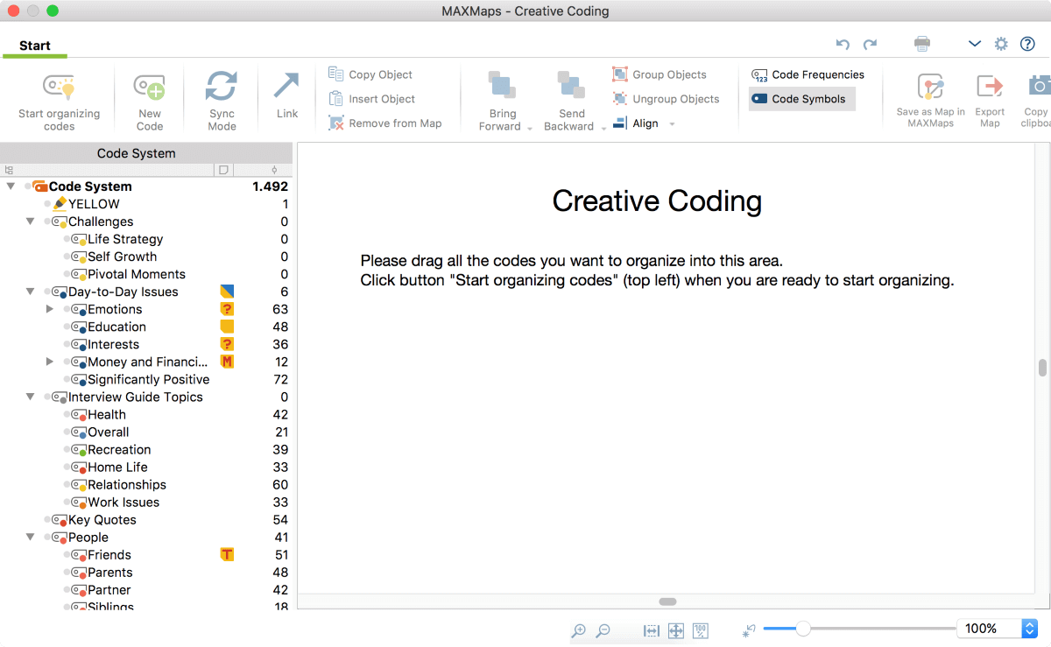The height and width of the screenshot is (647, 1051).
Task: Click the Bring Forward icon
Action: click(x=501, y=85)
